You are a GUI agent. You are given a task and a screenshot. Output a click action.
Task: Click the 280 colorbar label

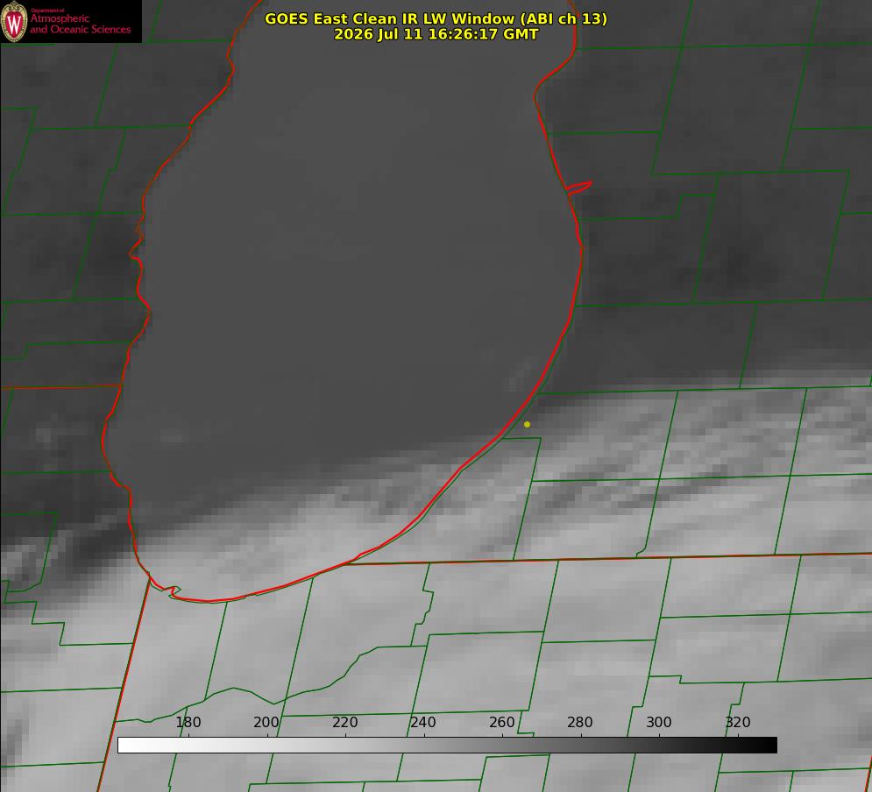pyautogui.click(x=580, y=722)
